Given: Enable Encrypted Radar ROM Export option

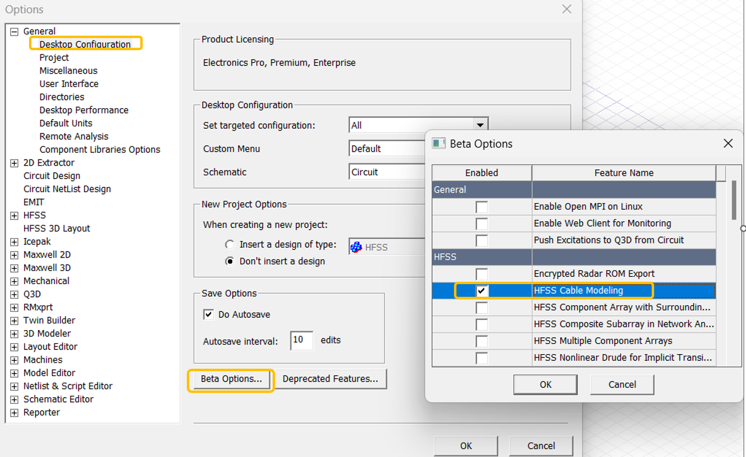Looking at the screenshot, I should [481, 274].
